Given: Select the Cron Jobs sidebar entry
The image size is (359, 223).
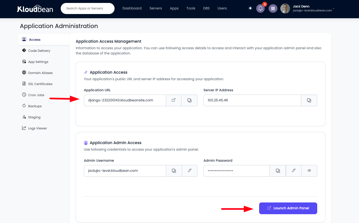Looking at the screenshot, I should pyautogui.click(x=35, y=95).
